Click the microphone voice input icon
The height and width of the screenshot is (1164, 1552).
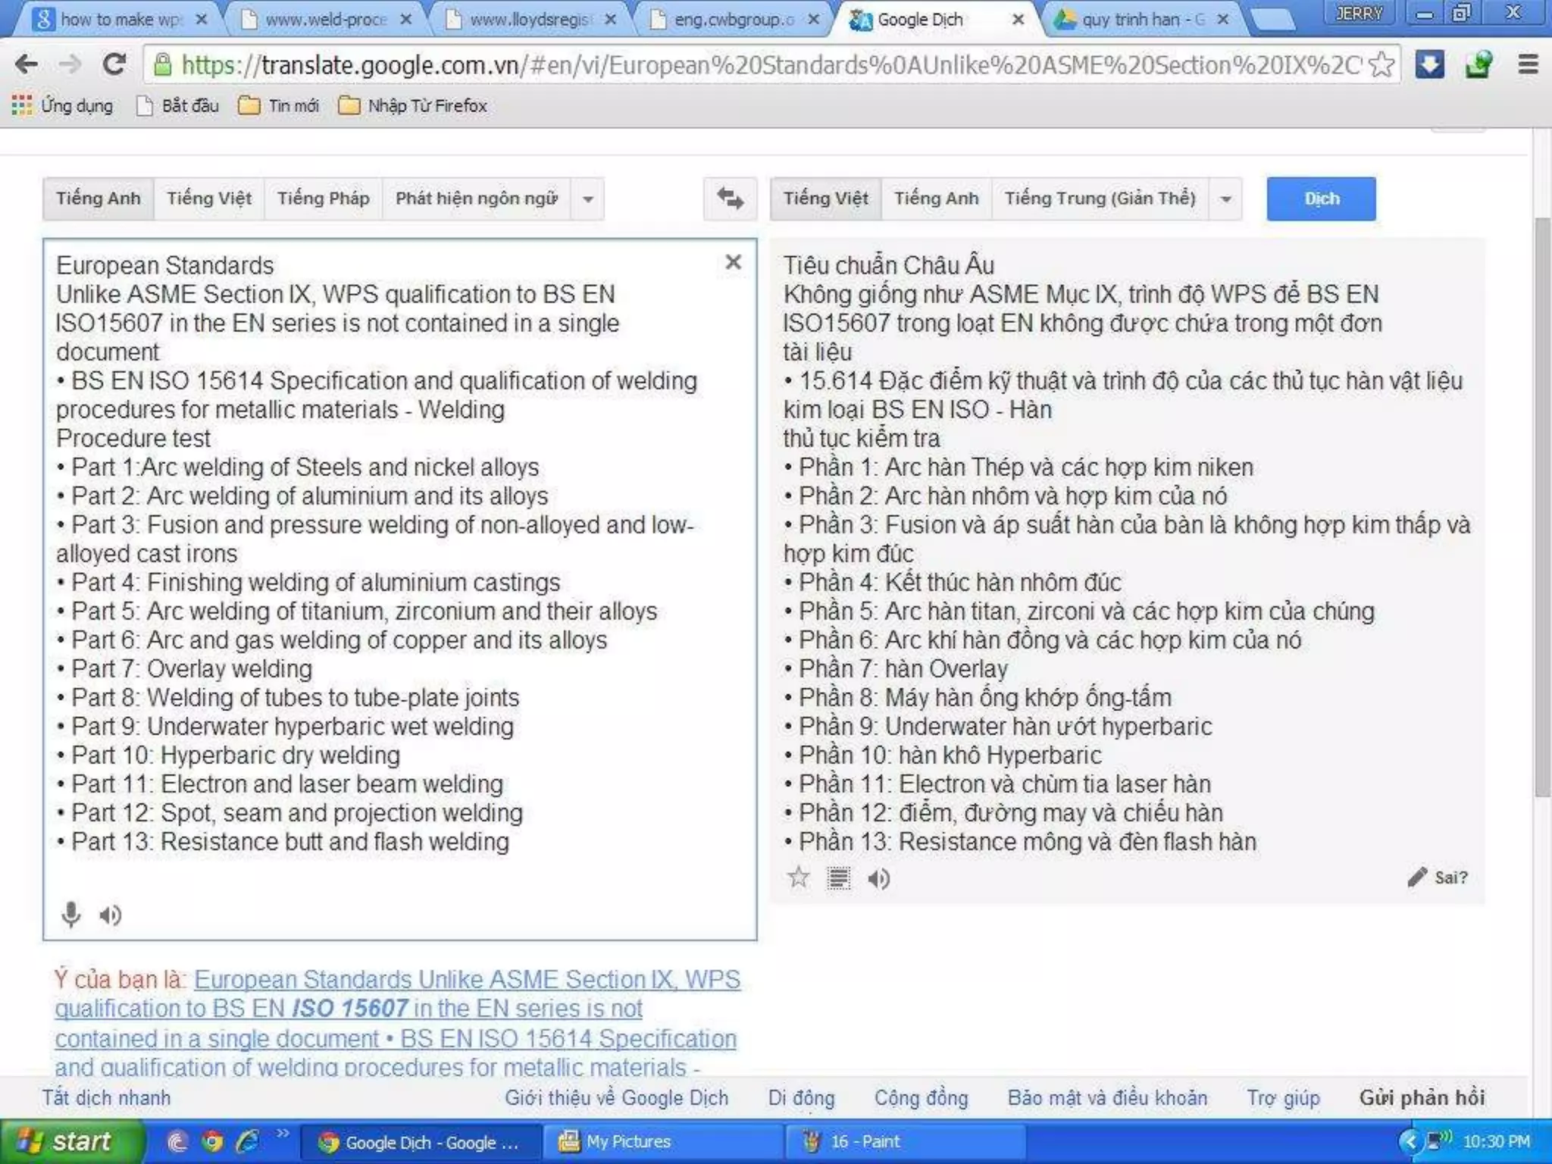tap(70, 915)
